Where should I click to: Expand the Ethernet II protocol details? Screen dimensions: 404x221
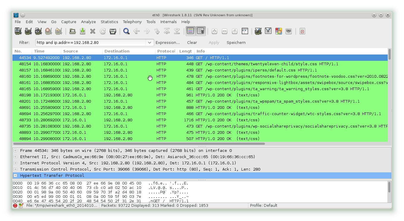tap(15, 157)
